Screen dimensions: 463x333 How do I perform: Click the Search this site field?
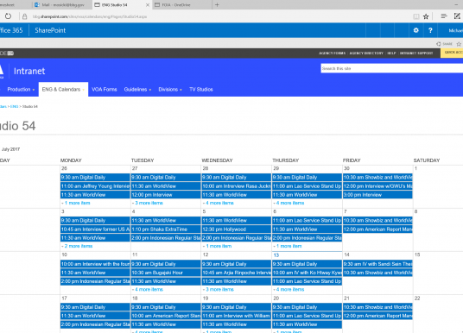pos(391,68)
